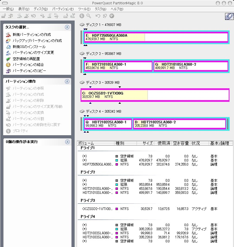Viewport: 234px width, 247px height.
Task: Click the ドライブ3 group heading
Action: click(88, 200)
